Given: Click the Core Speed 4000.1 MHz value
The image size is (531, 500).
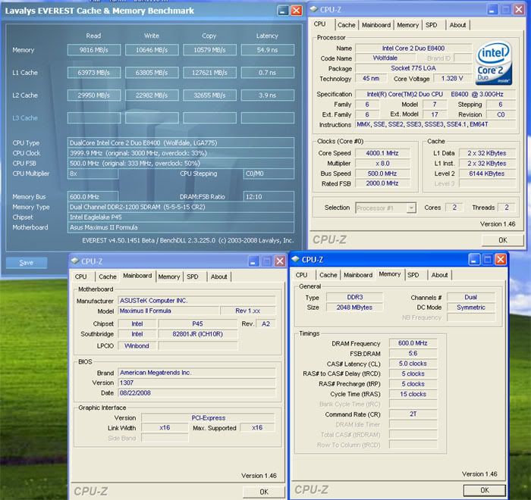Looking at the screenshot, I should (x=382, y=153).
